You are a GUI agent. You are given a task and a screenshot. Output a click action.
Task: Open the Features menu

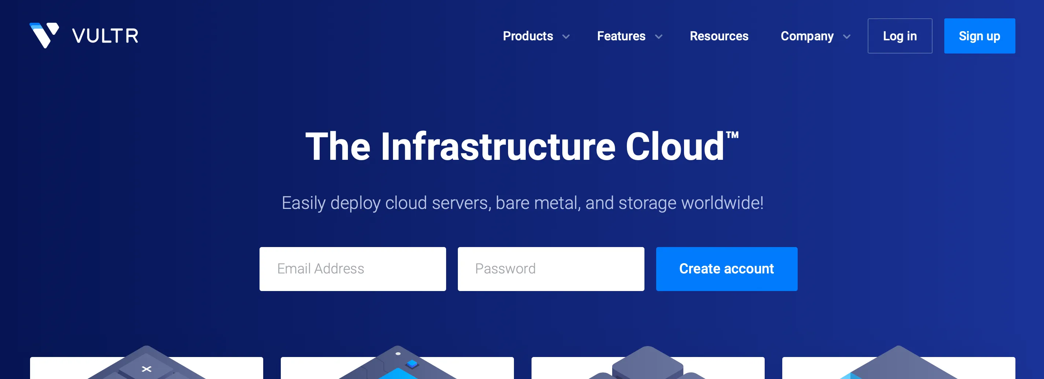point(621,36)
